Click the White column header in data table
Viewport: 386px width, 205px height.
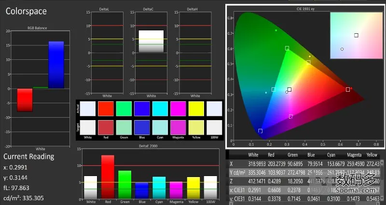(x=253, y=155)
